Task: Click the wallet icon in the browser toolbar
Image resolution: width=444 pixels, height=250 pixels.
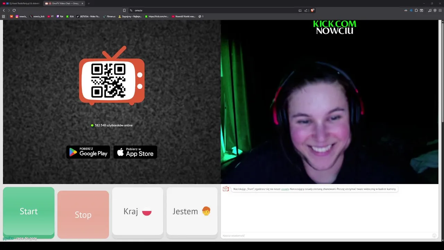Action: [x=421, y=10]
